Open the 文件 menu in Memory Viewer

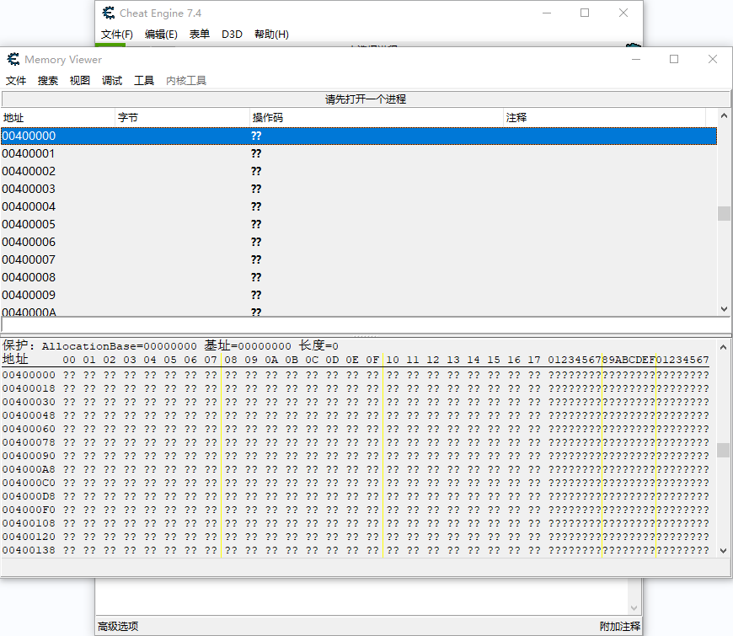click(x=16, y=81)
